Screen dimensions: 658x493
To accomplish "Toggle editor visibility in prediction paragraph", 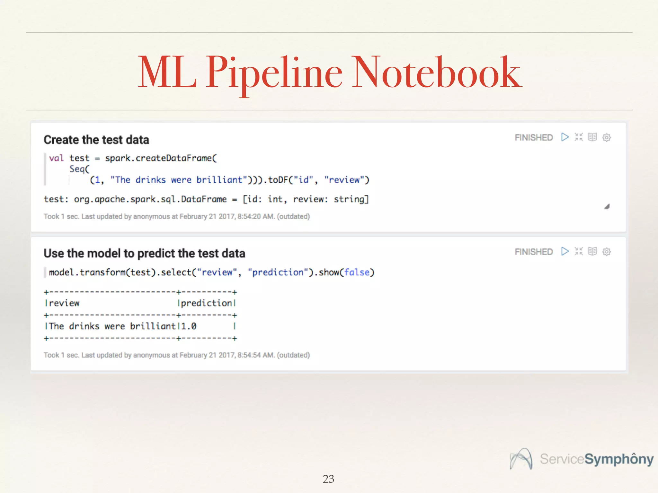I will tap(579, 251).
